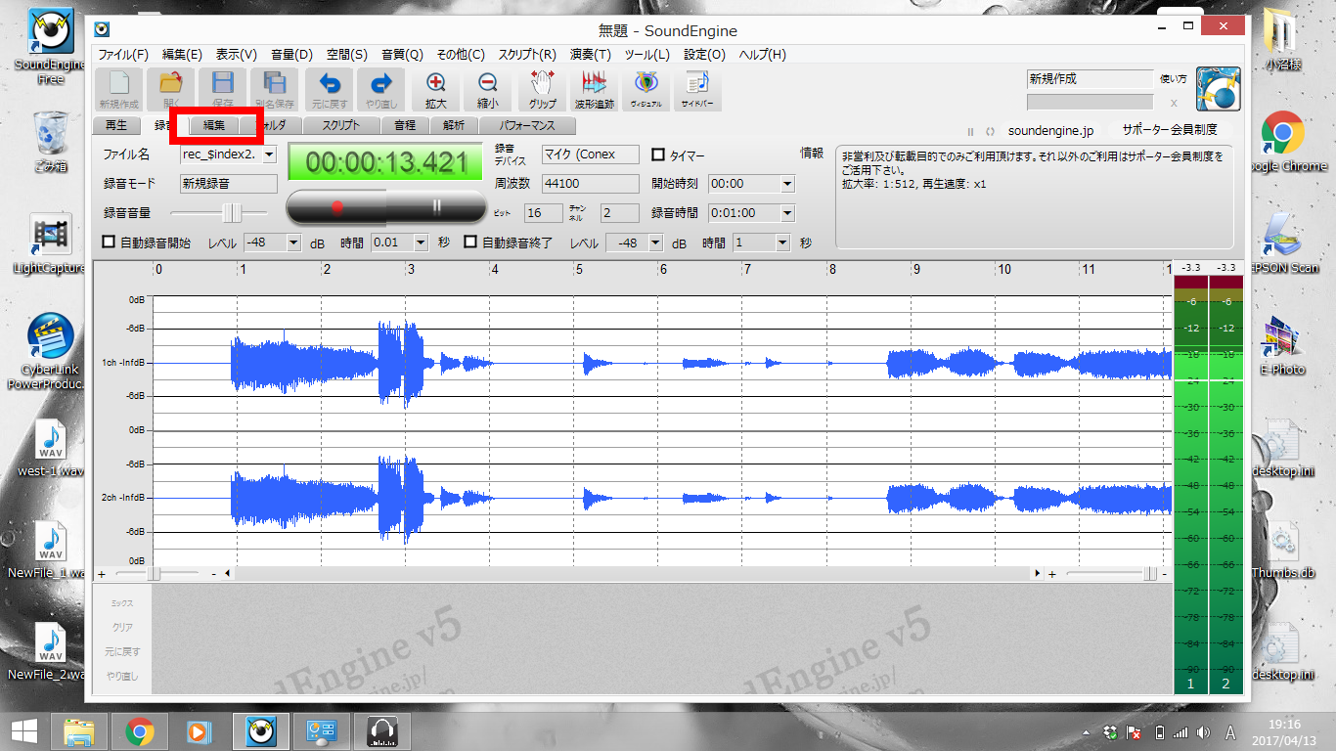The height and width of the screenshot is (751, 1336).
Task: Click the 周波数 44100 field
Action: pos(590,184)
